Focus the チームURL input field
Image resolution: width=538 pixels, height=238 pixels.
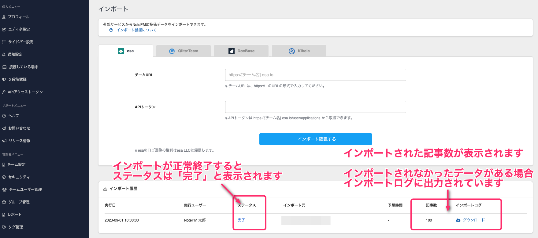pyautogui.click(x=316, y=75)
